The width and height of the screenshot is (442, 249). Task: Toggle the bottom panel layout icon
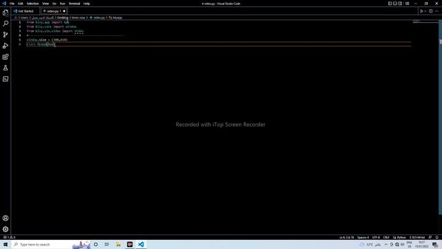(395, 3)
